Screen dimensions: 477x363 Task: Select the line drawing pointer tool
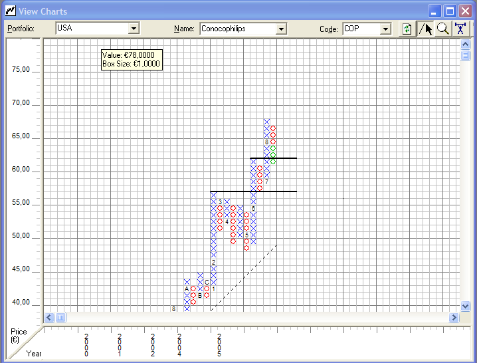point(425,29)
